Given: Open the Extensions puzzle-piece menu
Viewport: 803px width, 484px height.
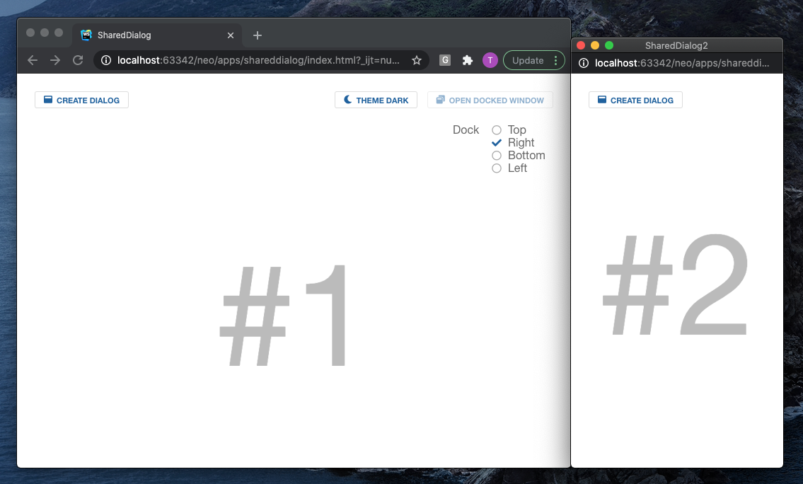Looking at the screenshot, I should 468,60.
